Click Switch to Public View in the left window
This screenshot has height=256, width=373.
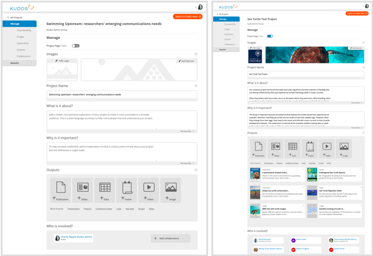coord(187,17)
